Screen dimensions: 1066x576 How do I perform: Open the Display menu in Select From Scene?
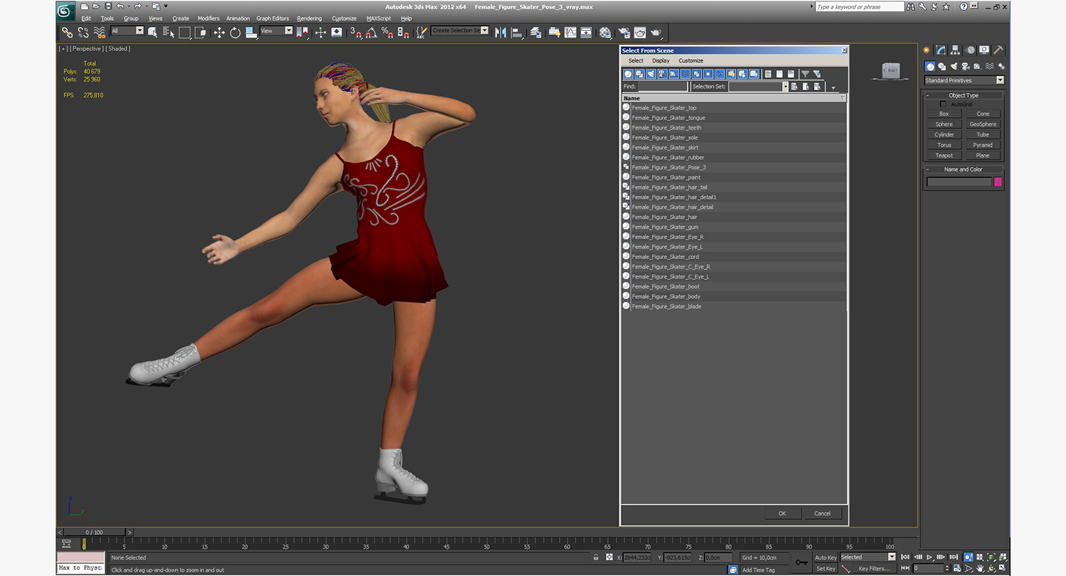(660, 60)
